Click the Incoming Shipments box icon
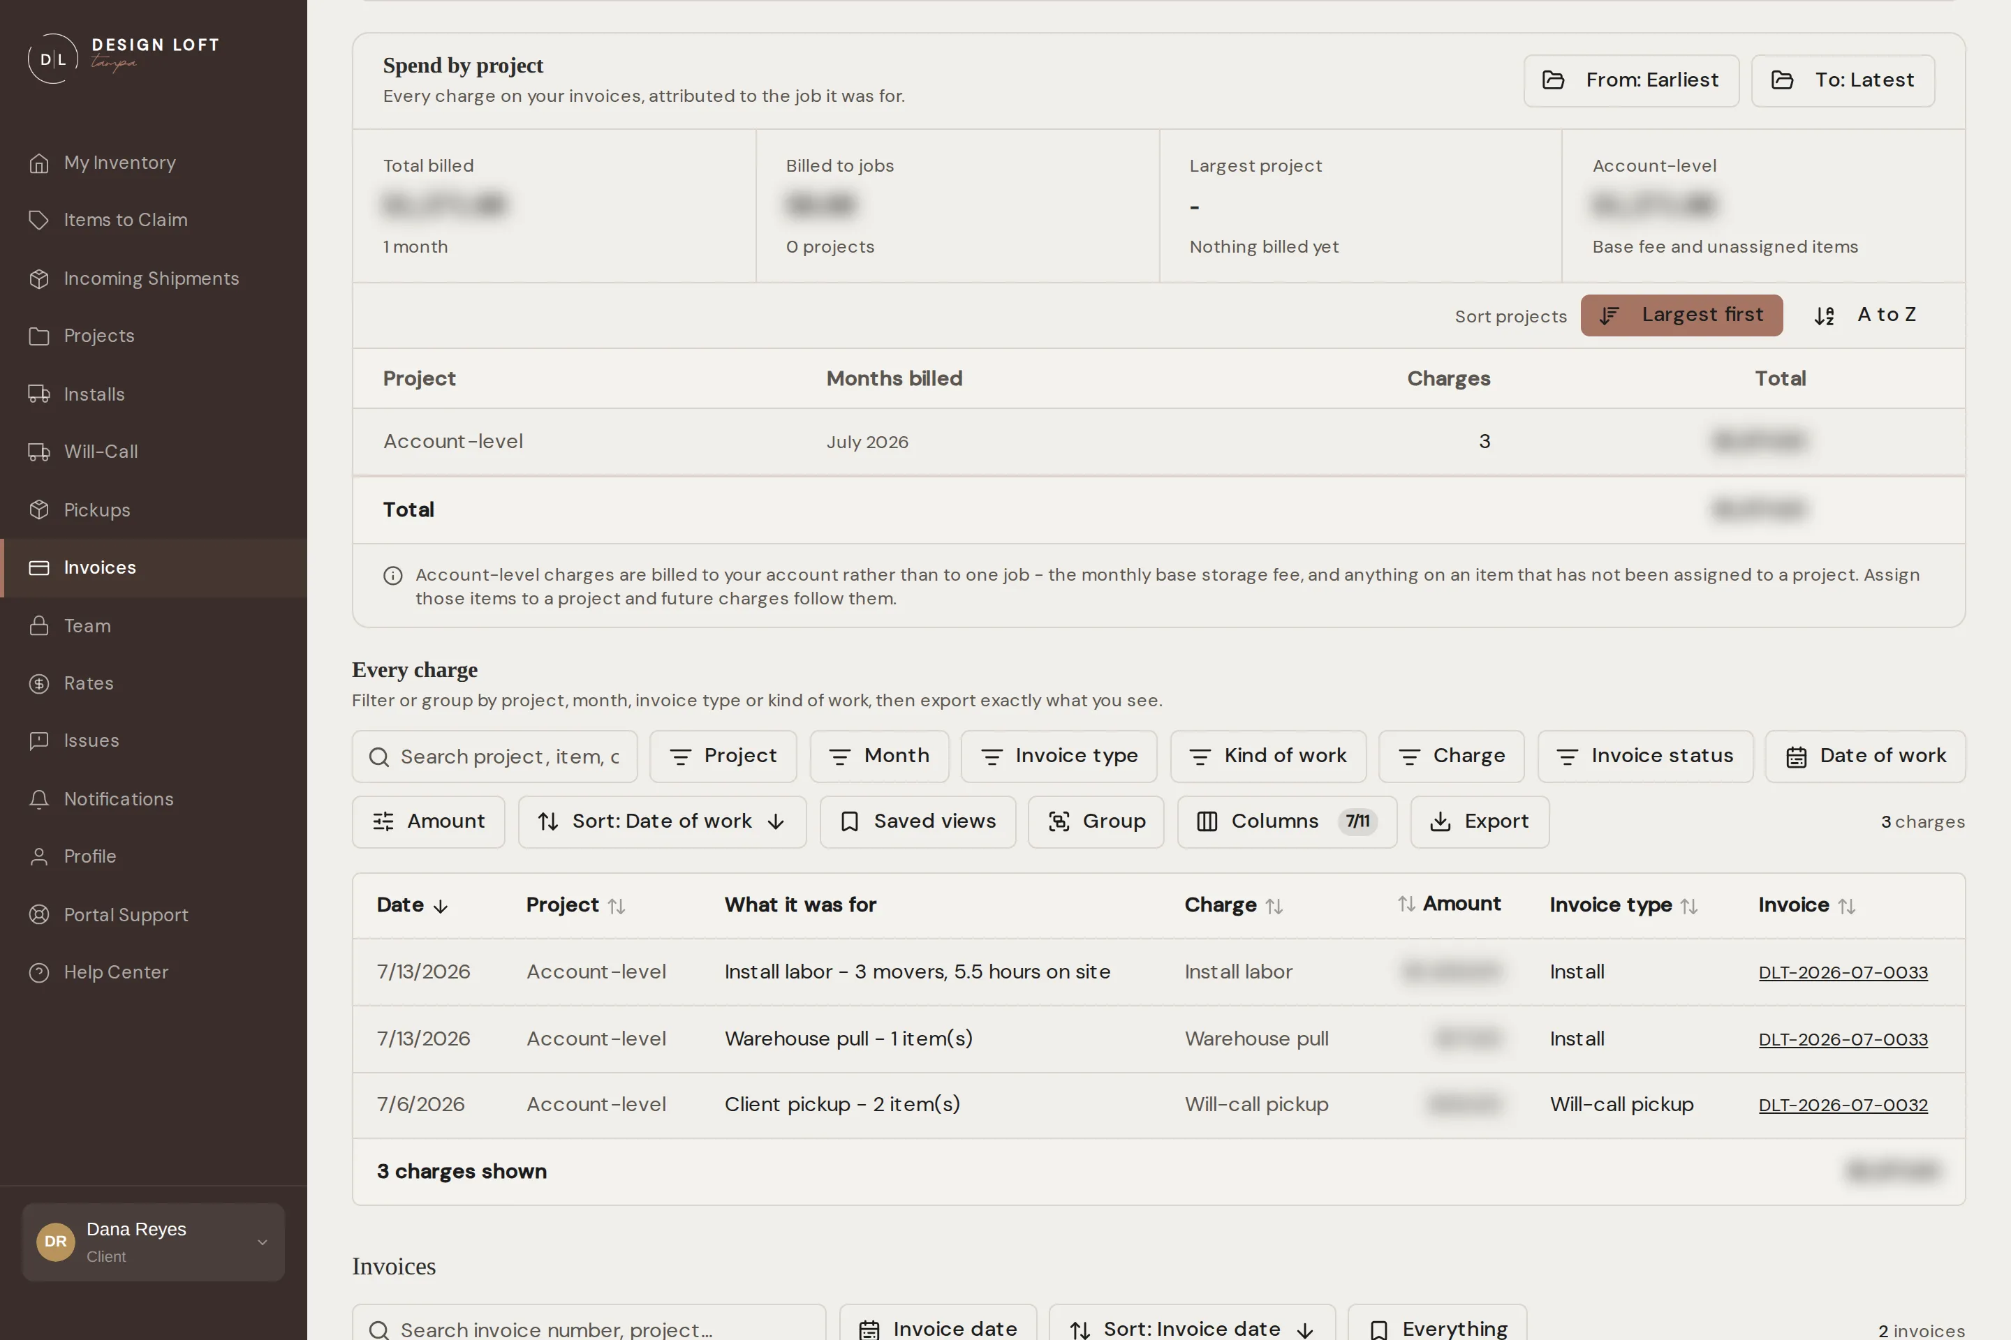2011x1340 pixels. (x=38, y=278)
